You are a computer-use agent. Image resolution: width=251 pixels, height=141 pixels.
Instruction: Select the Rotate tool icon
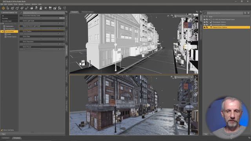(13, 8)
